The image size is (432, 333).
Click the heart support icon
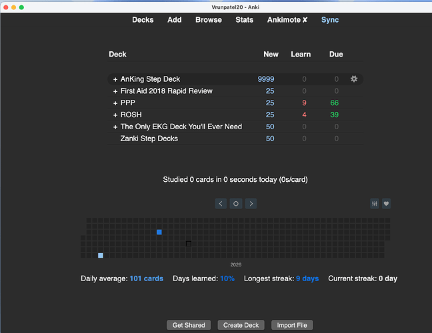click(386, 204)
